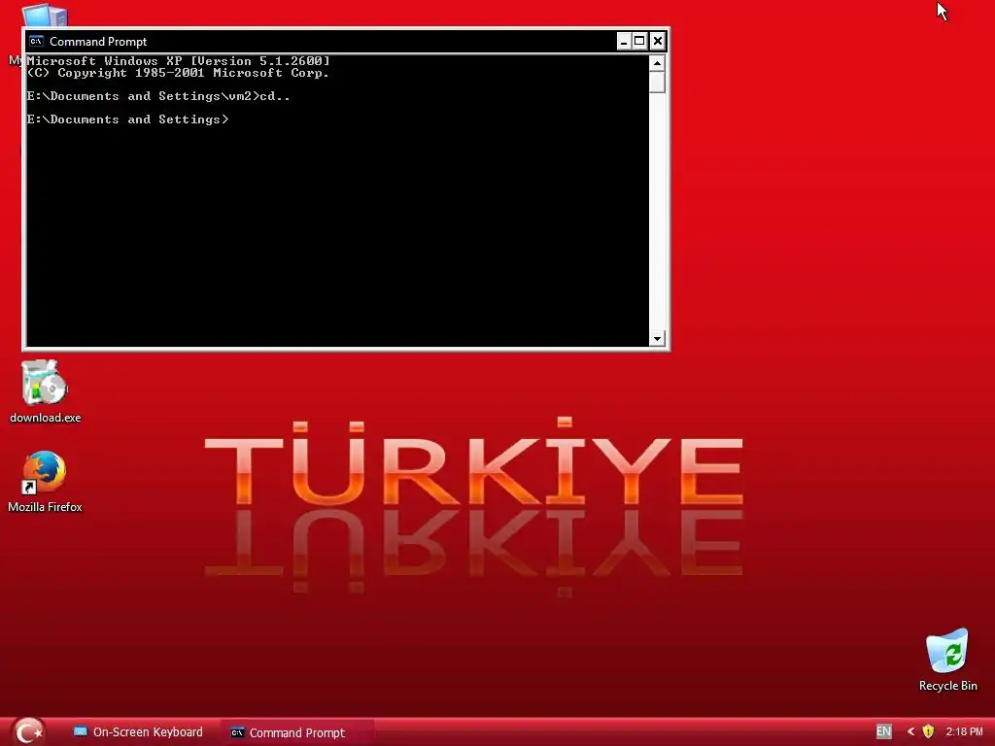Viewport: 995px width, 746px height.
Task: Expand hidden tray icons with the arrow
Action: tap(910, 731)
